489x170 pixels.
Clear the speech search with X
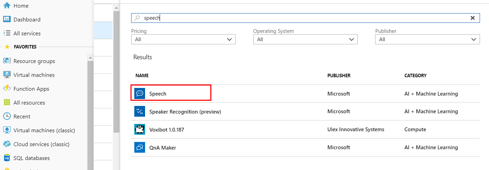pos(472,18)
